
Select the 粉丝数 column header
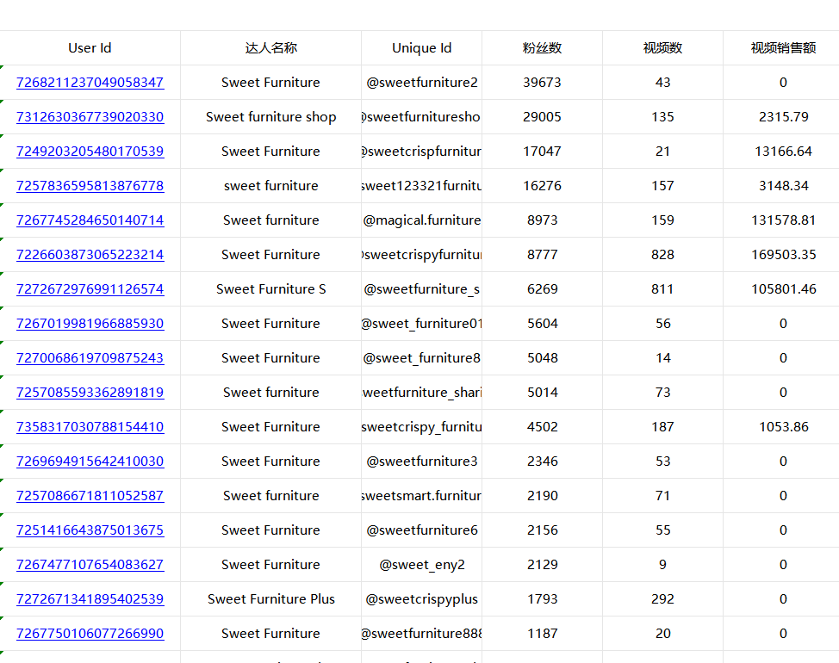tap(542, 48)
